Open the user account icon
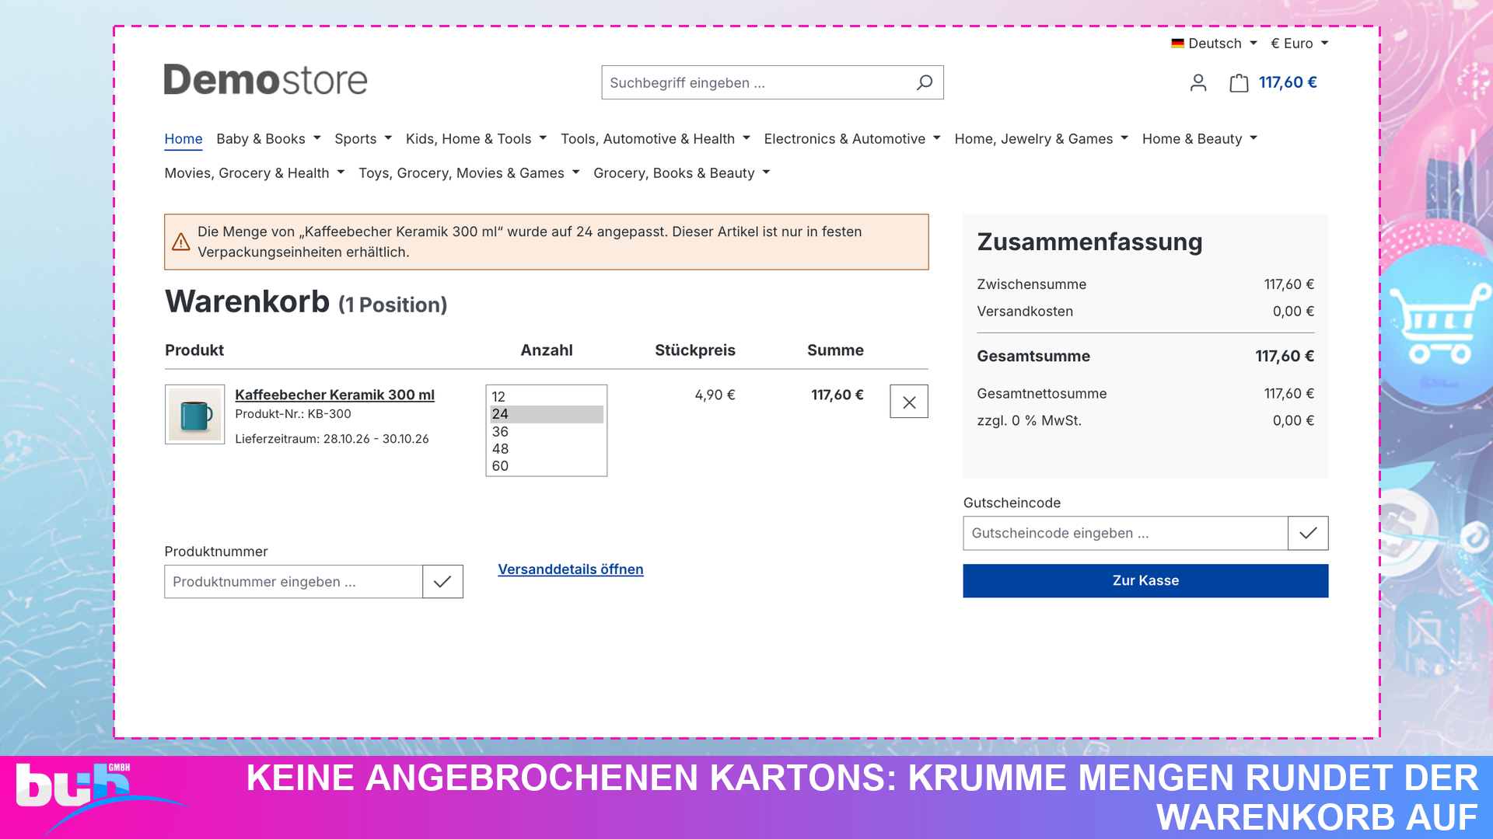 1198,82
